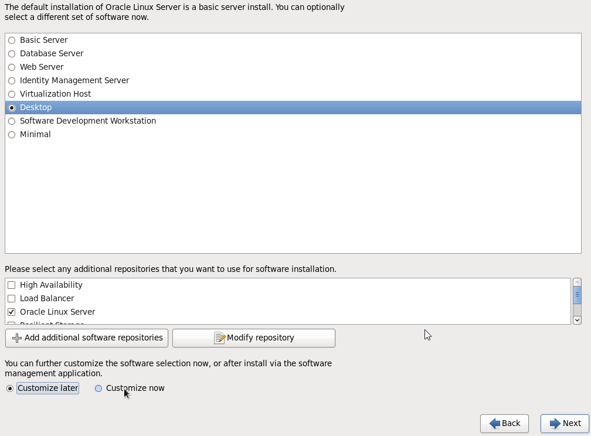Image resolution: width=591 pixels, height=436 pixels.
Task: Choose the Minimal install option
Action: 12,135
